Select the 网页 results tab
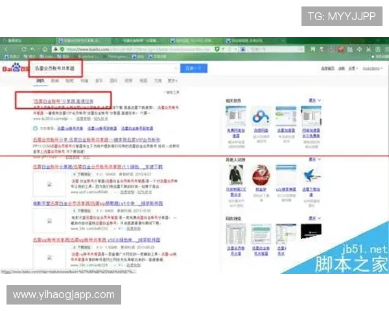The width and height of the screenshot is (389, 311). 40,80
